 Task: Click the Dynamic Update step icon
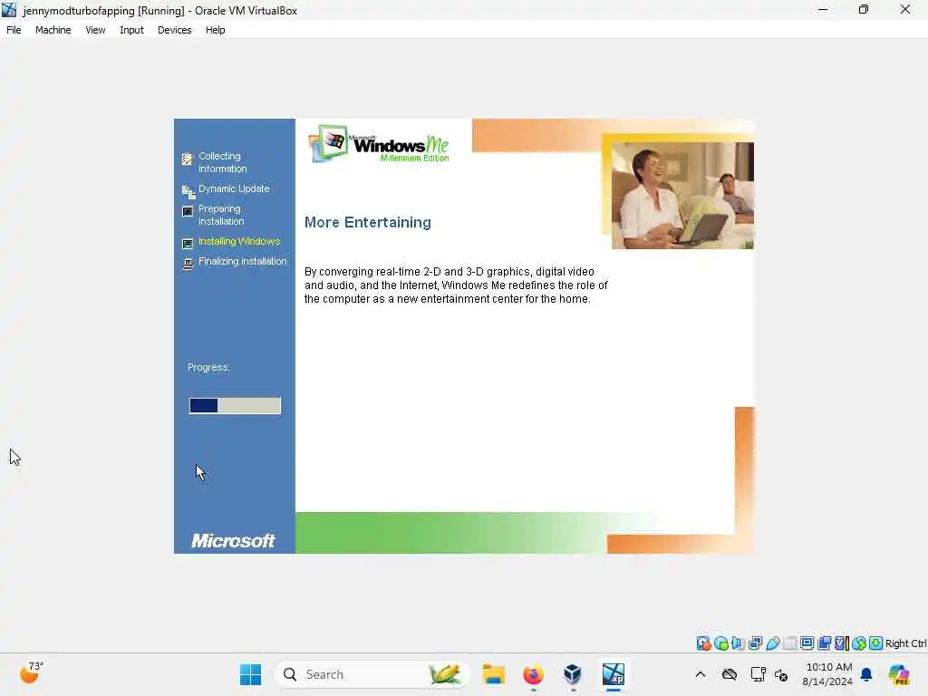pos(188,192)
